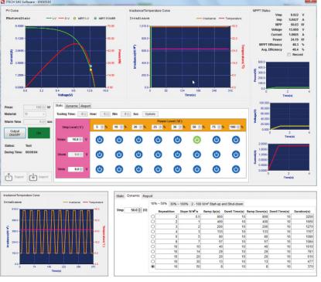The height and width of the screenshot is (282, 321).
Task: Select the first radio button in the dynamic table
Action: 152,216
